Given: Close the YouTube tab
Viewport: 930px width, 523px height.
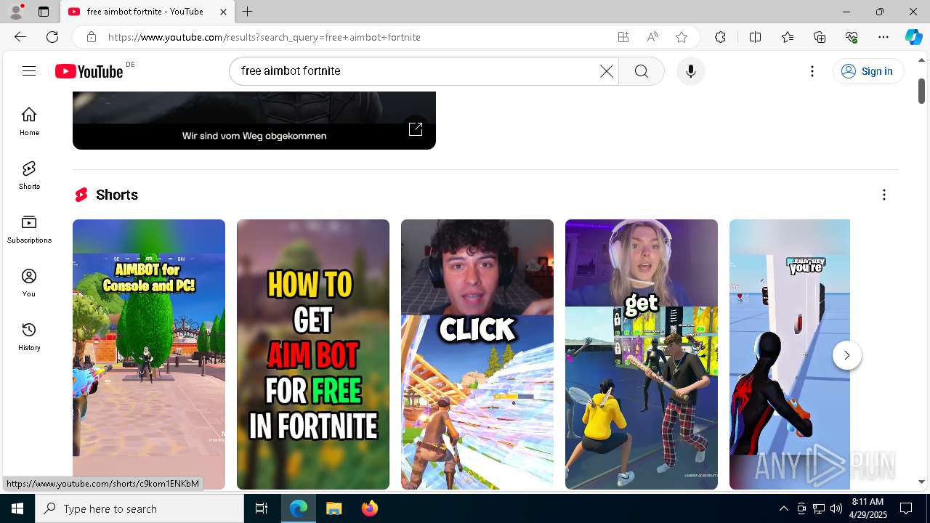Looking at the screenshot, I should [223, 12].
